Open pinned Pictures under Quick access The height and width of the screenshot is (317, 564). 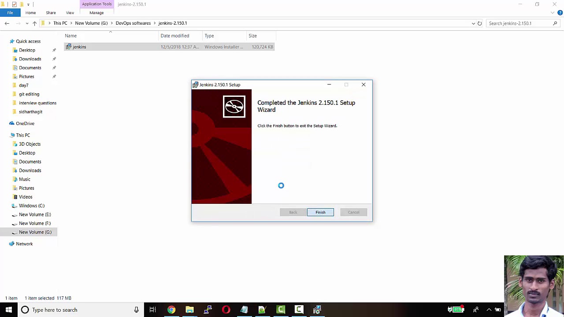point(26,77)
